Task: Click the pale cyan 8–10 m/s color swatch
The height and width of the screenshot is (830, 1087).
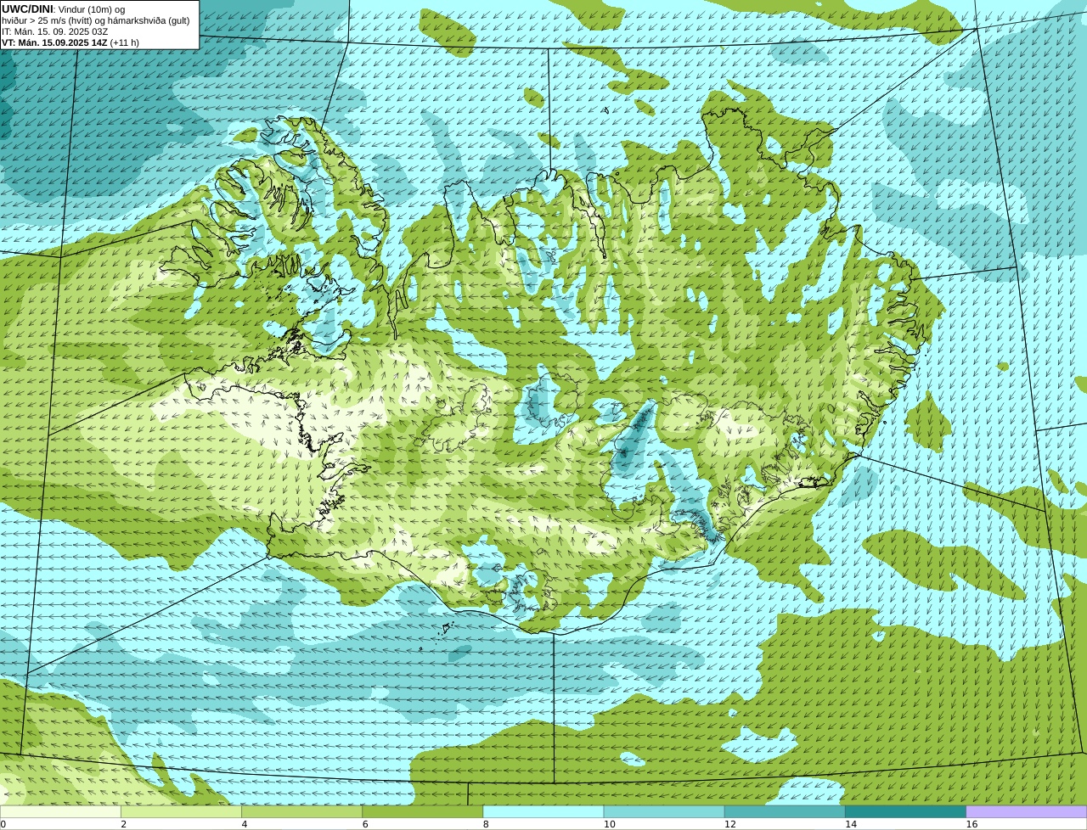Action: (543, 812)
